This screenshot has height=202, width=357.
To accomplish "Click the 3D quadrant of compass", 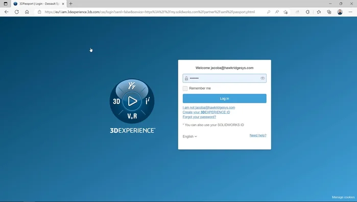I will (x=116, y=101).
